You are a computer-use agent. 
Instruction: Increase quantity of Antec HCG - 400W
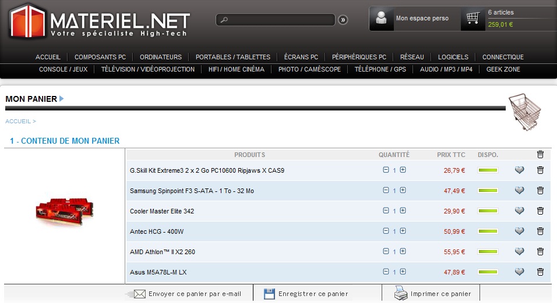tap(403, 231)
